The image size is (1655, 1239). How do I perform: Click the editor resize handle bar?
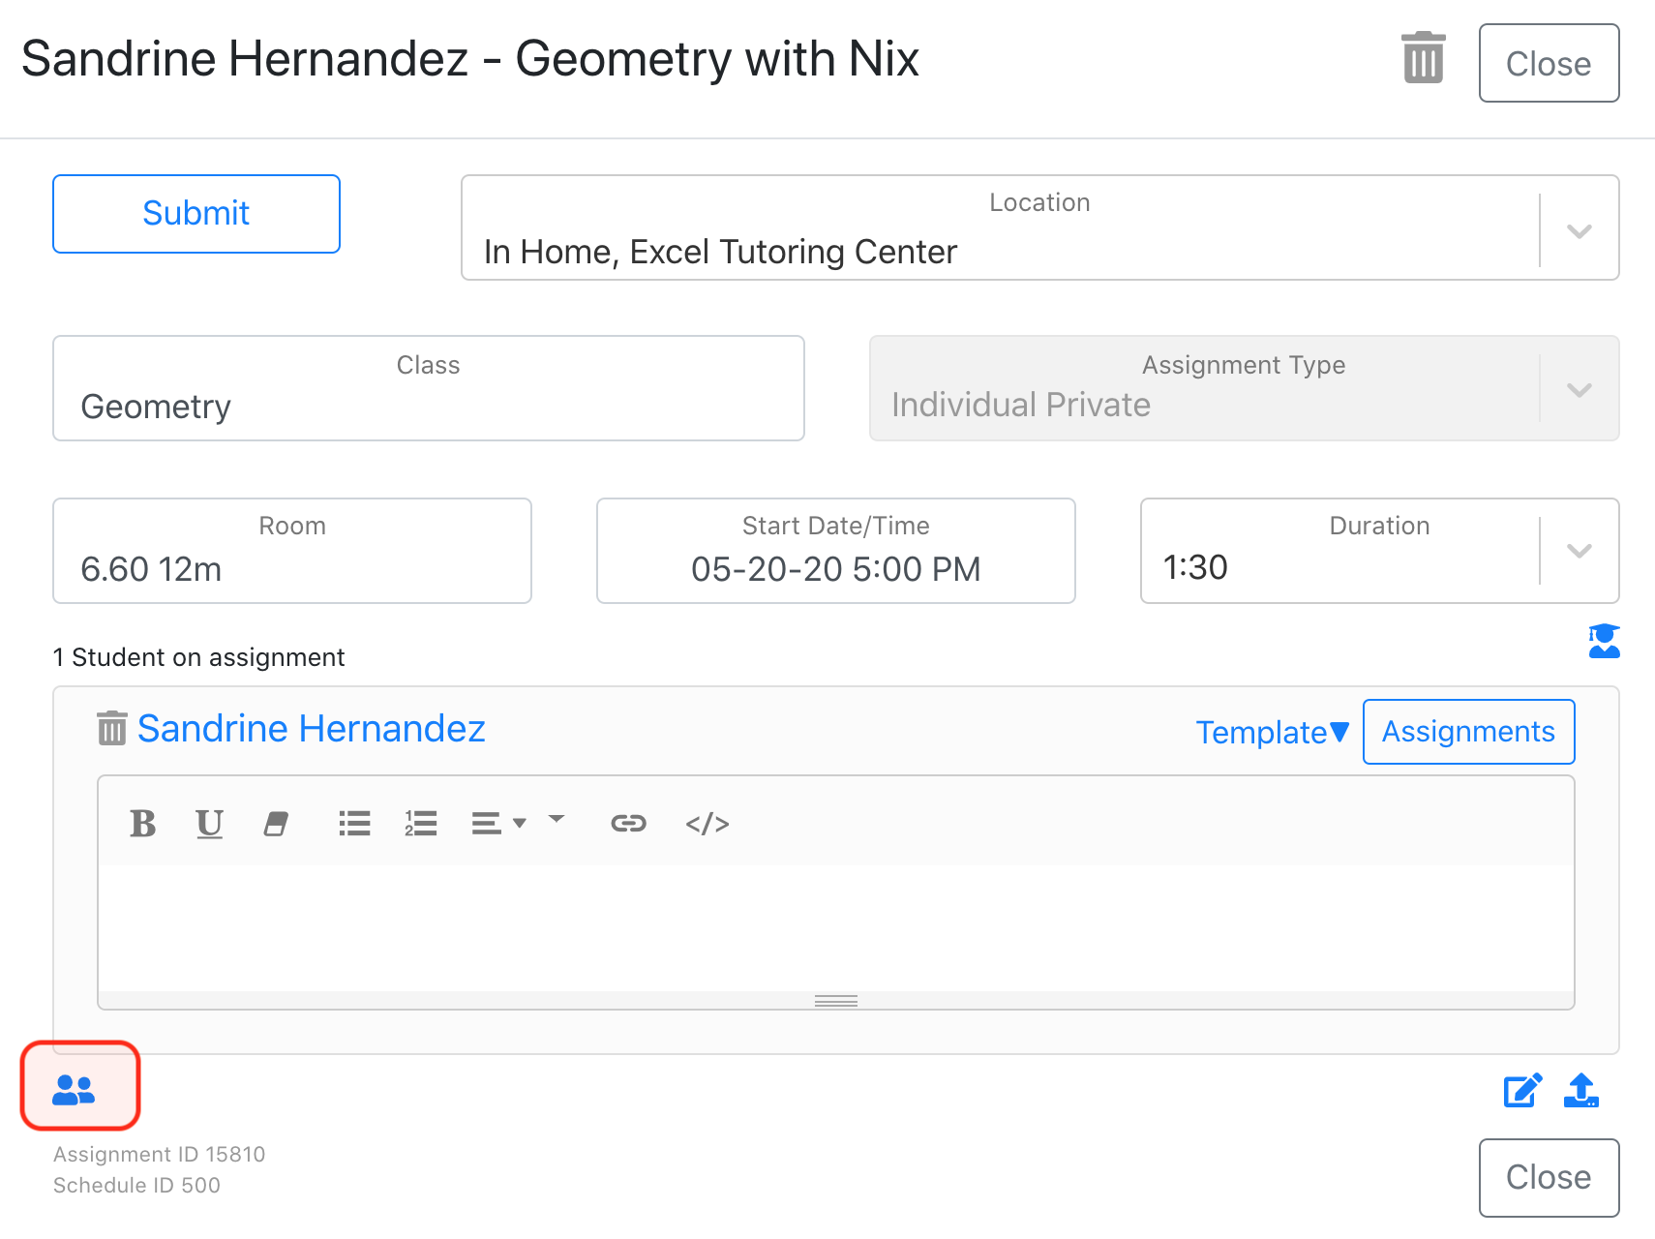(836, 1001)
